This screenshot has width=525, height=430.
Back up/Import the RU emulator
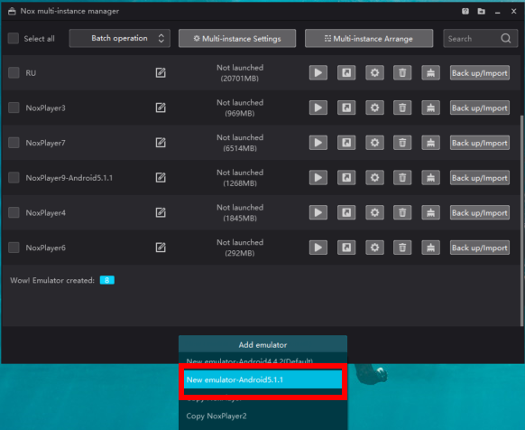pos(480,73)
